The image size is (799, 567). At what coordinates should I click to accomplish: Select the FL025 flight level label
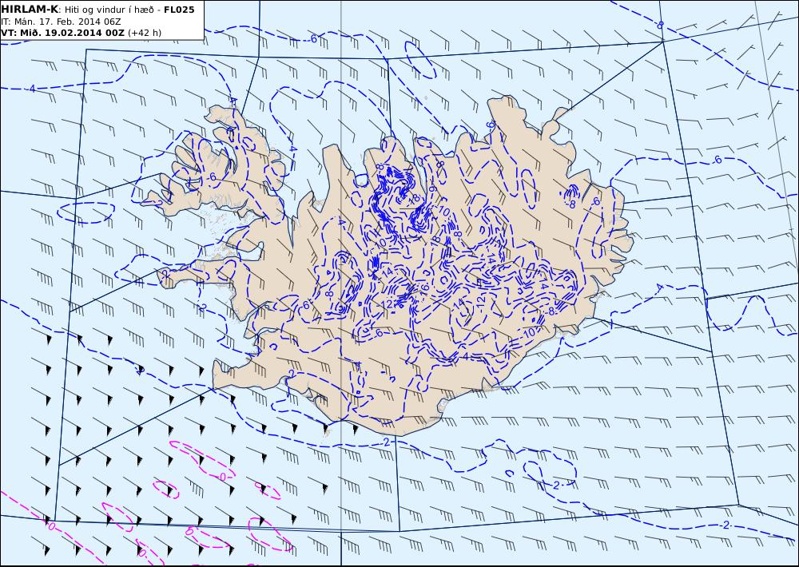[x=179, y=9]
